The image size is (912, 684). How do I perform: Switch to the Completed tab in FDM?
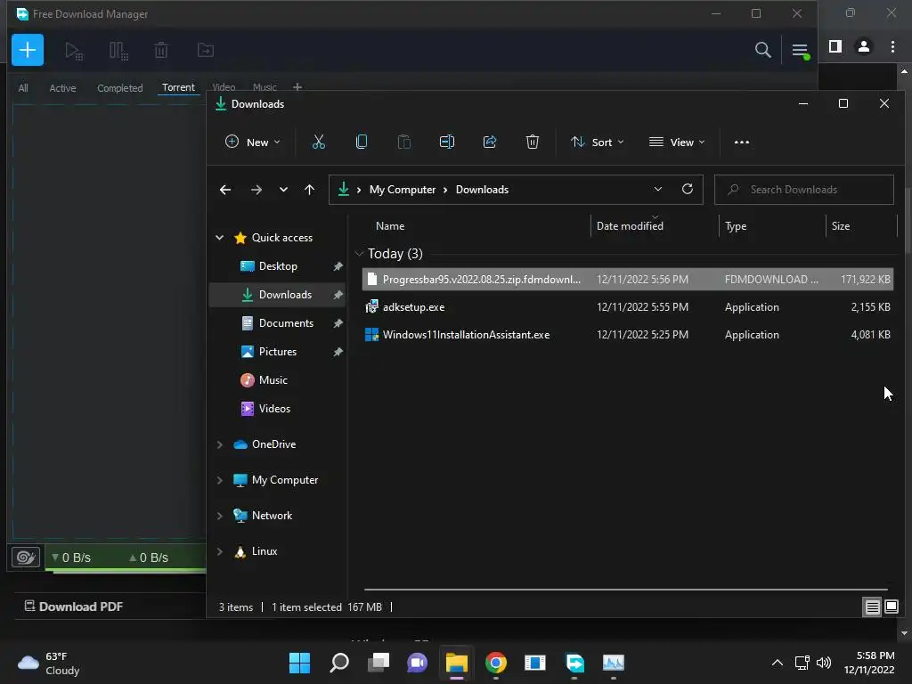pos(120,88)
